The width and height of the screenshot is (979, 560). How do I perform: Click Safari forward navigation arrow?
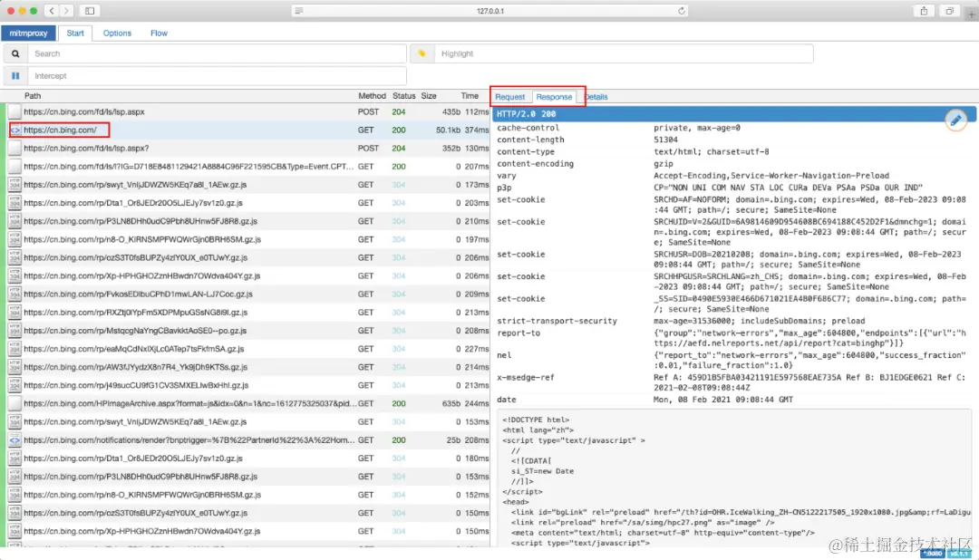[x=66, y=11]
